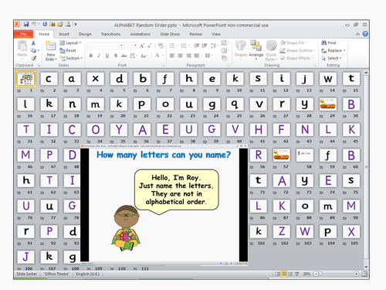This screenshot has width=386, height=290.
Task: Toggle text Shadow formatting
Action: [116, 56]
